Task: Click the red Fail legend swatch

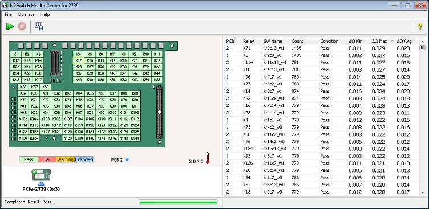Action: (x=47, y=159)
